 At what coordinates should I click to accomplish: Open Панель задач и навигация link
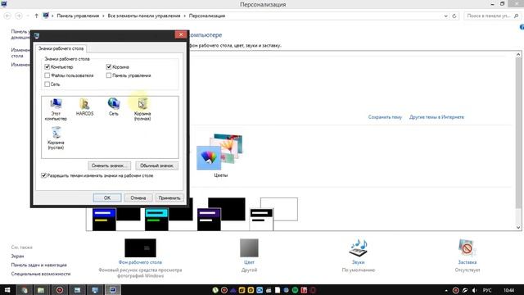(x=38, y=265)
